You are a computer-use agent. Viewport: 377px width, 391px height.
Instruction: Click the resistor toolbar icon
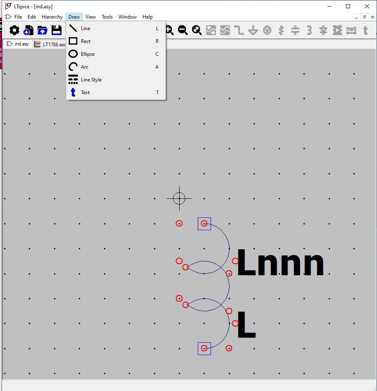click(281, 30)
